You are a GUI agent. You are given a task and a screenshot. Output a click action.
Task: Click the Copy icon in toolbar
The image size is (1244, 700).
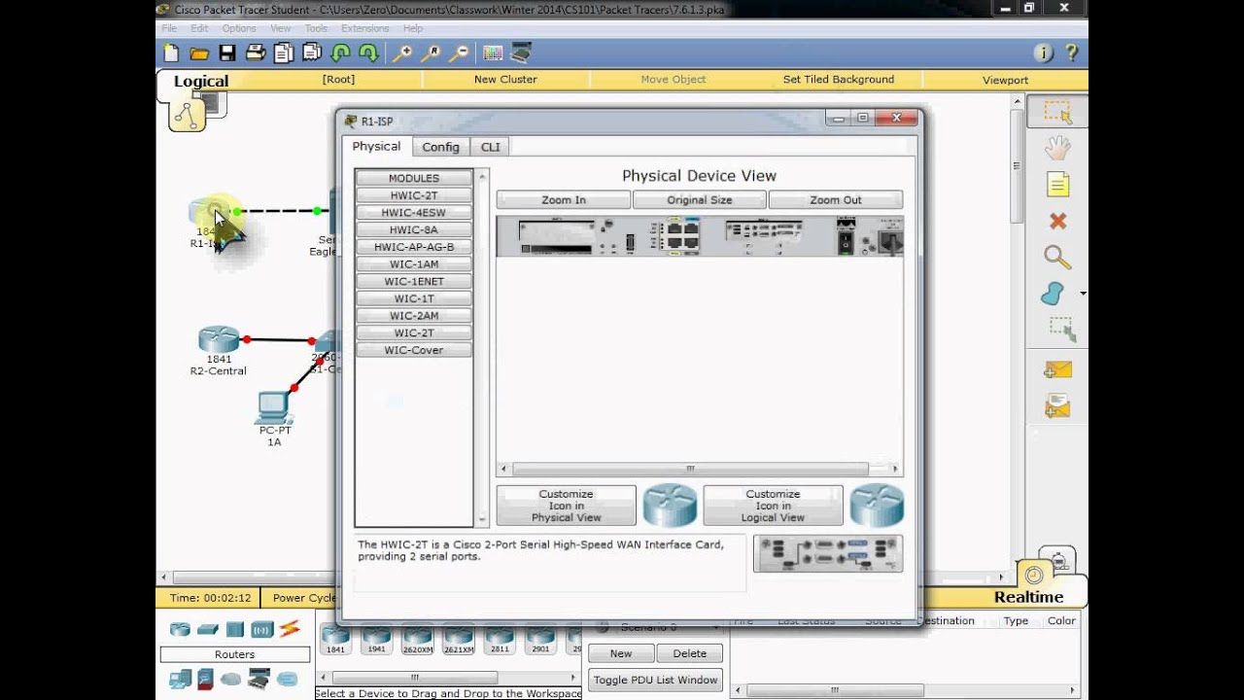coord(284,53)
